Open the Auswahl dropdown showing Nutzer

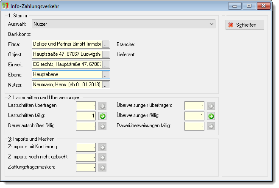click(123, 24)
